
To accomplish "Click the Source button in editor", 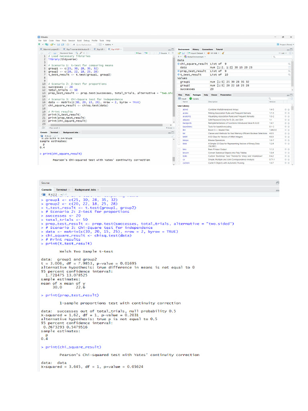I will (163, 53).
